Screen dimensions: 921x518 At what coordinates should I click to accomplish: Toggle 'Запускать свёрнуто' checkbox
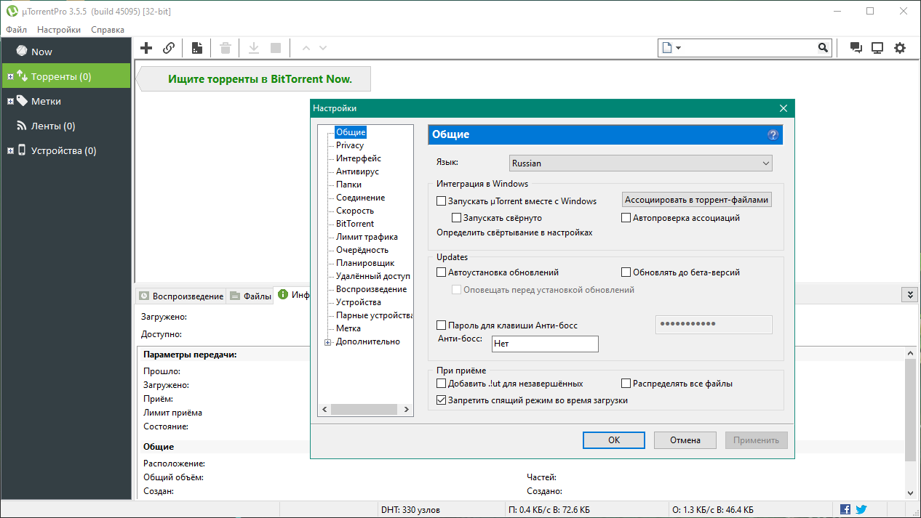pyautogui.click(x=457, y=218)
